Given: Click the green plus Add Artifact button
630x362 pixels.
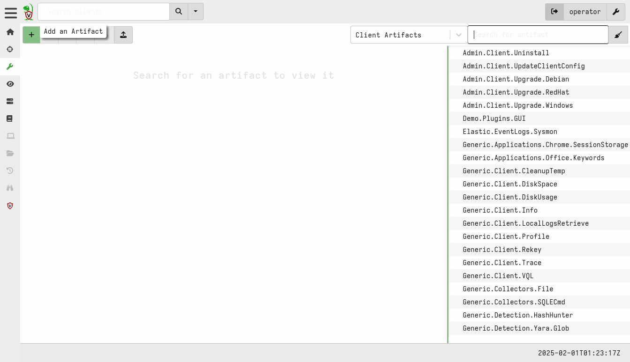Looking at the screenshot, I should (31, 35).
